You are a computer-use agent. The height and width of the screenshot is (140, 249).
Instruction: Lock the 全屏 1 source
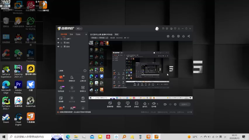point(61,39)
